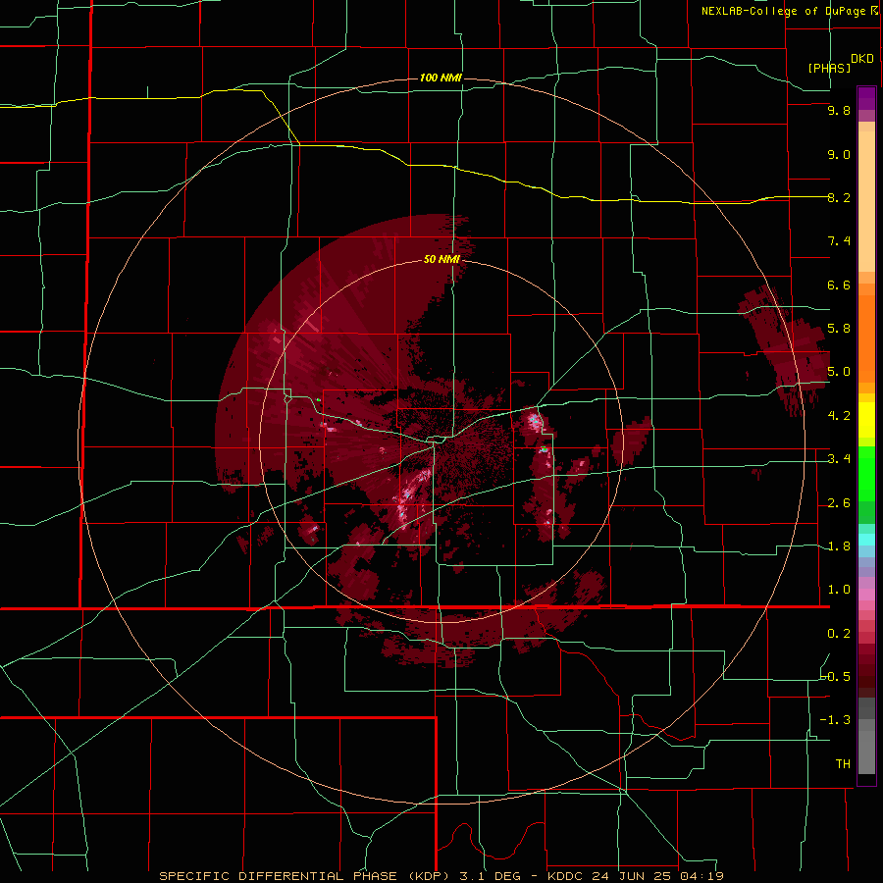Click the bright yellow color bar segment
The width and height of the screenshot is (883, 883).
coord(866,420)
